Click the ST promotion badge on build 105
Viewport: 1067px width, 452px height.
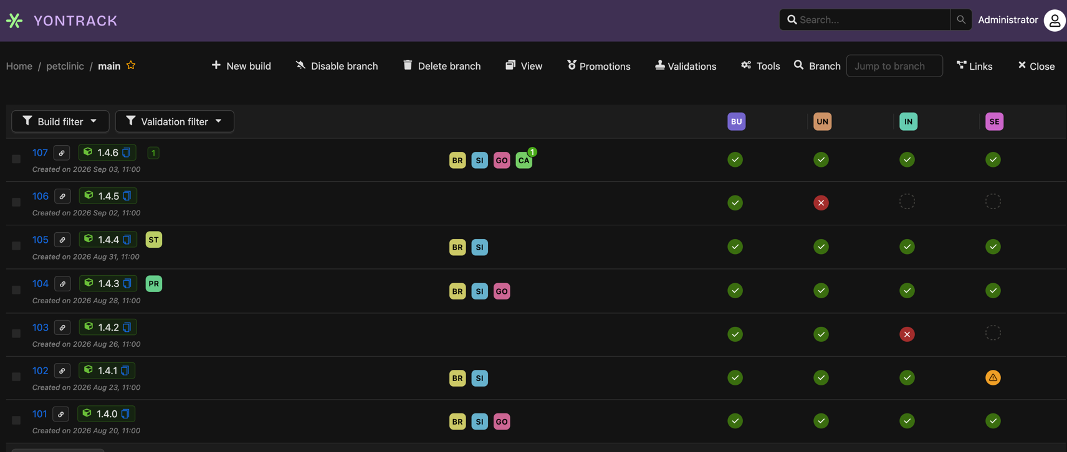(x=154, y=240)
